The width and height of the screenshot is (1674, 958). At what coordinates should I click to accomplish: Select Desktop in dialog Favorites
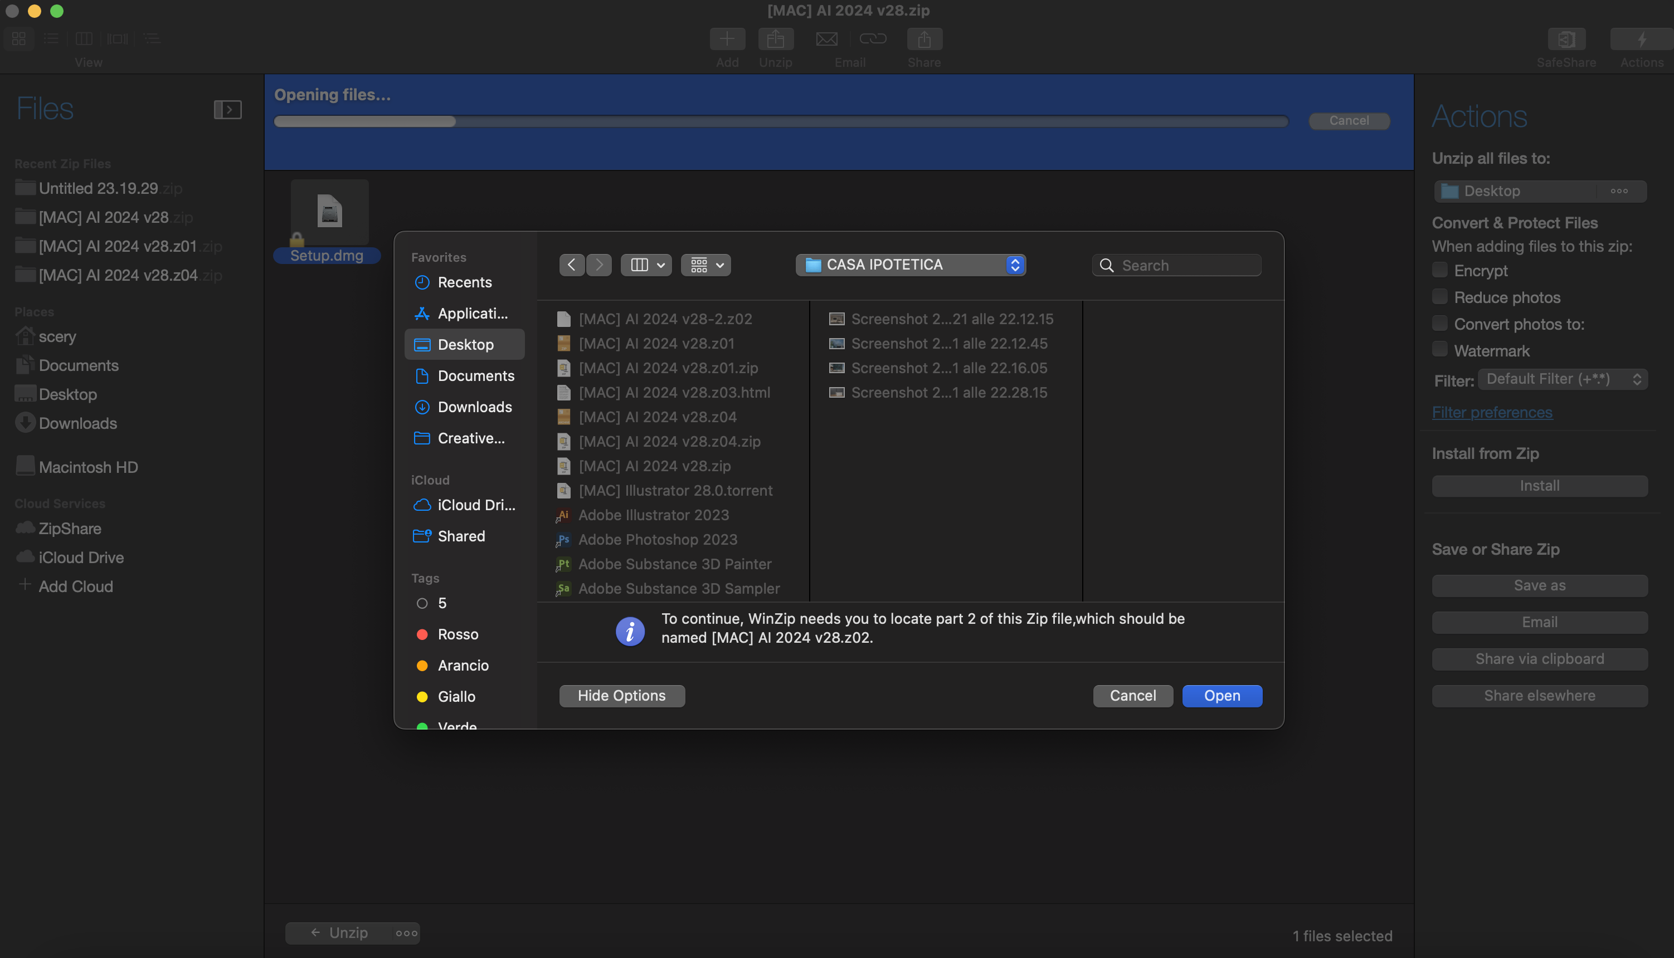464,344
